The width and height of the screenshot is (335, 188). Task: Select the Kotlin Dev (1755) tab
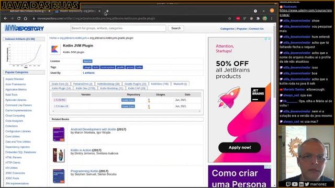pyautogui.click(x=85, y=88)
